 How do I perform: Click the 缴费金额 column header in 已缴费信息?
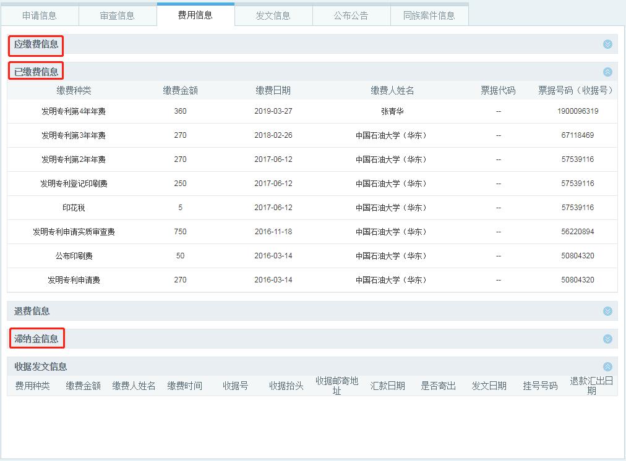[181, 90]
